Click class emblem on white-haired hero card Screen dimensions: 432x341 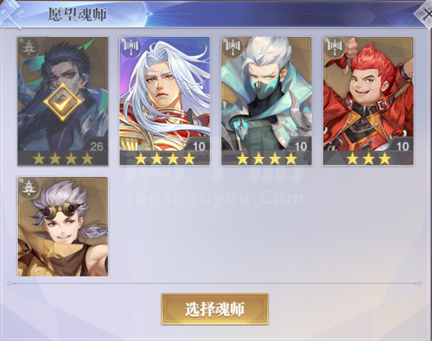pos(131,46)
